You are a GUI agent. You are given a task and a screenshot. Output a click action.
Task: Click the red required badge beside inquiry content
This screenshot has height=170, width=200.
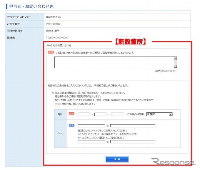[51, 52]
